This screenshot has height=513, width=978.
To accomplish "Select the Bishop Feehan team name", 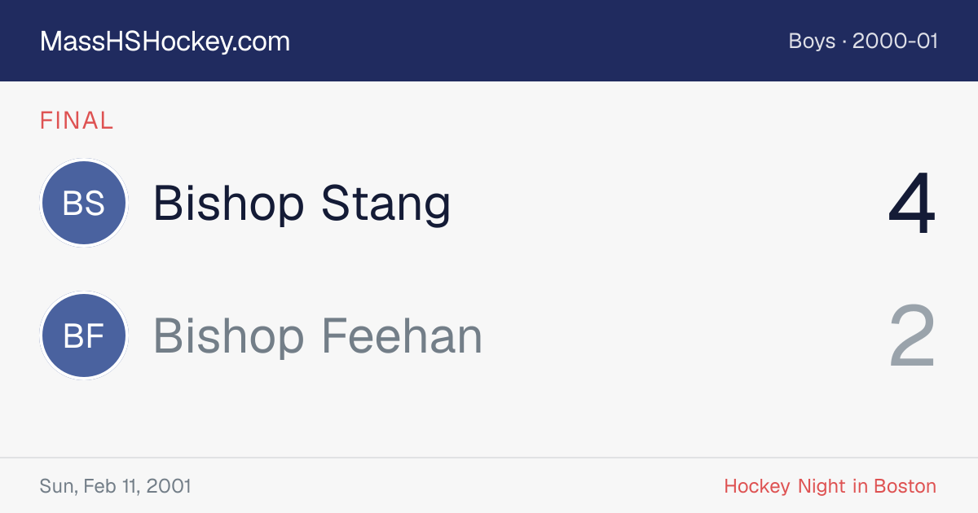I will click(318, 335).
